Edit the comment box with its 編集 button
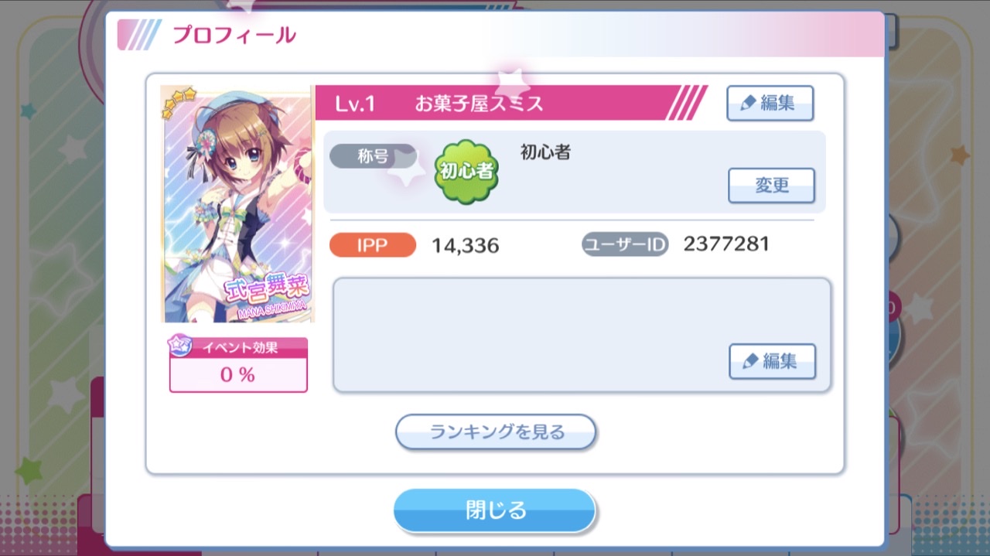This screenshot has height=556, width=990. click(x=772, y=361)
